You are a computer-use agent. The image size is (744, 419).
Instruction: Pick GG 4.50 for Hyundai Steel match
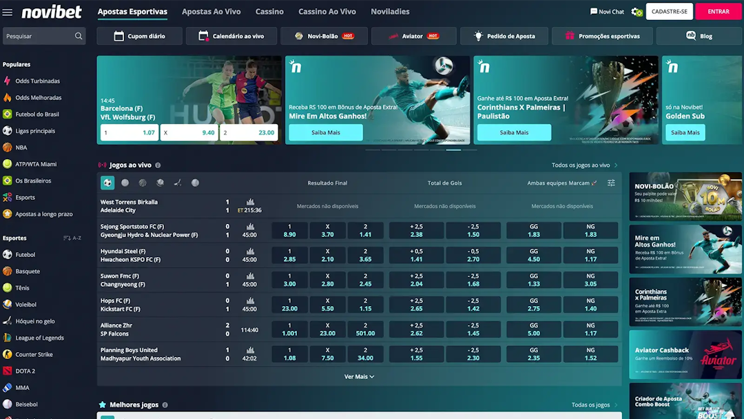point(534,255)
